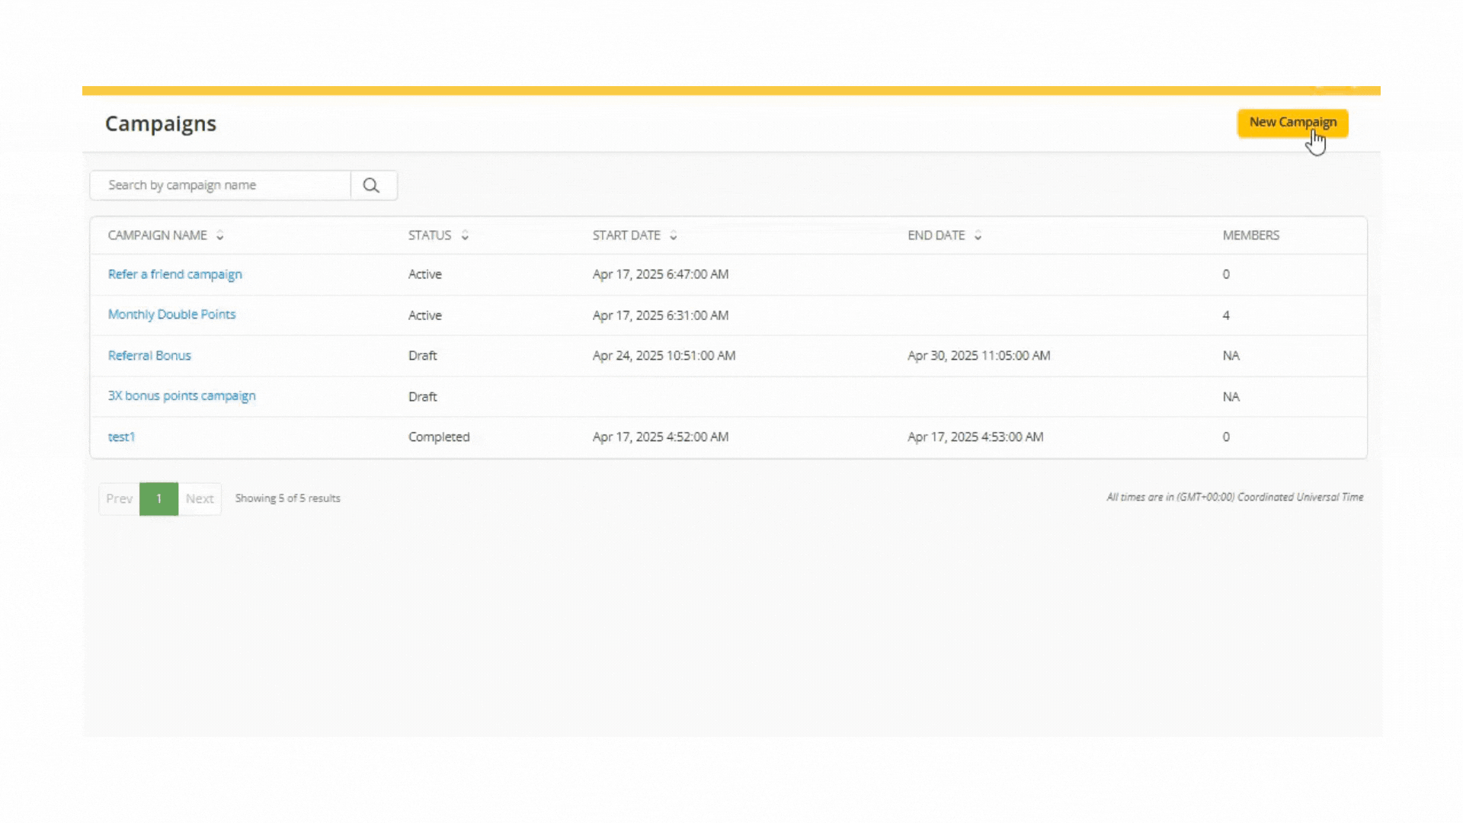Click the New Campaign button
This screenshot has height=823, width=1463.
[x=1292, y=123]
